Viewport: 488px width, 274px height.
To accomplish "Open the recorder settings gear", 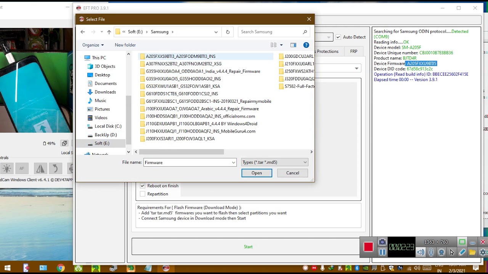I will [483, 252].
